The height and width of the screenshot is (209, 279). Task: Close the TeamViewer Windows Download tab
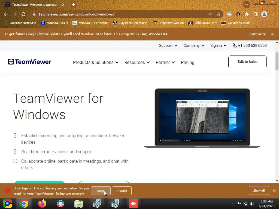(63, 5)
